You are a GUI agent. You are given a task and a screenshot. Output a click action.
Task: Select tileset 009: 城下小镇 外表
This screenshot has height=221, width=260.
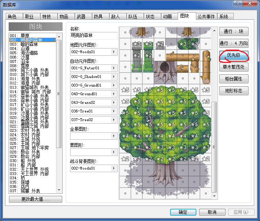pos(32,70)
